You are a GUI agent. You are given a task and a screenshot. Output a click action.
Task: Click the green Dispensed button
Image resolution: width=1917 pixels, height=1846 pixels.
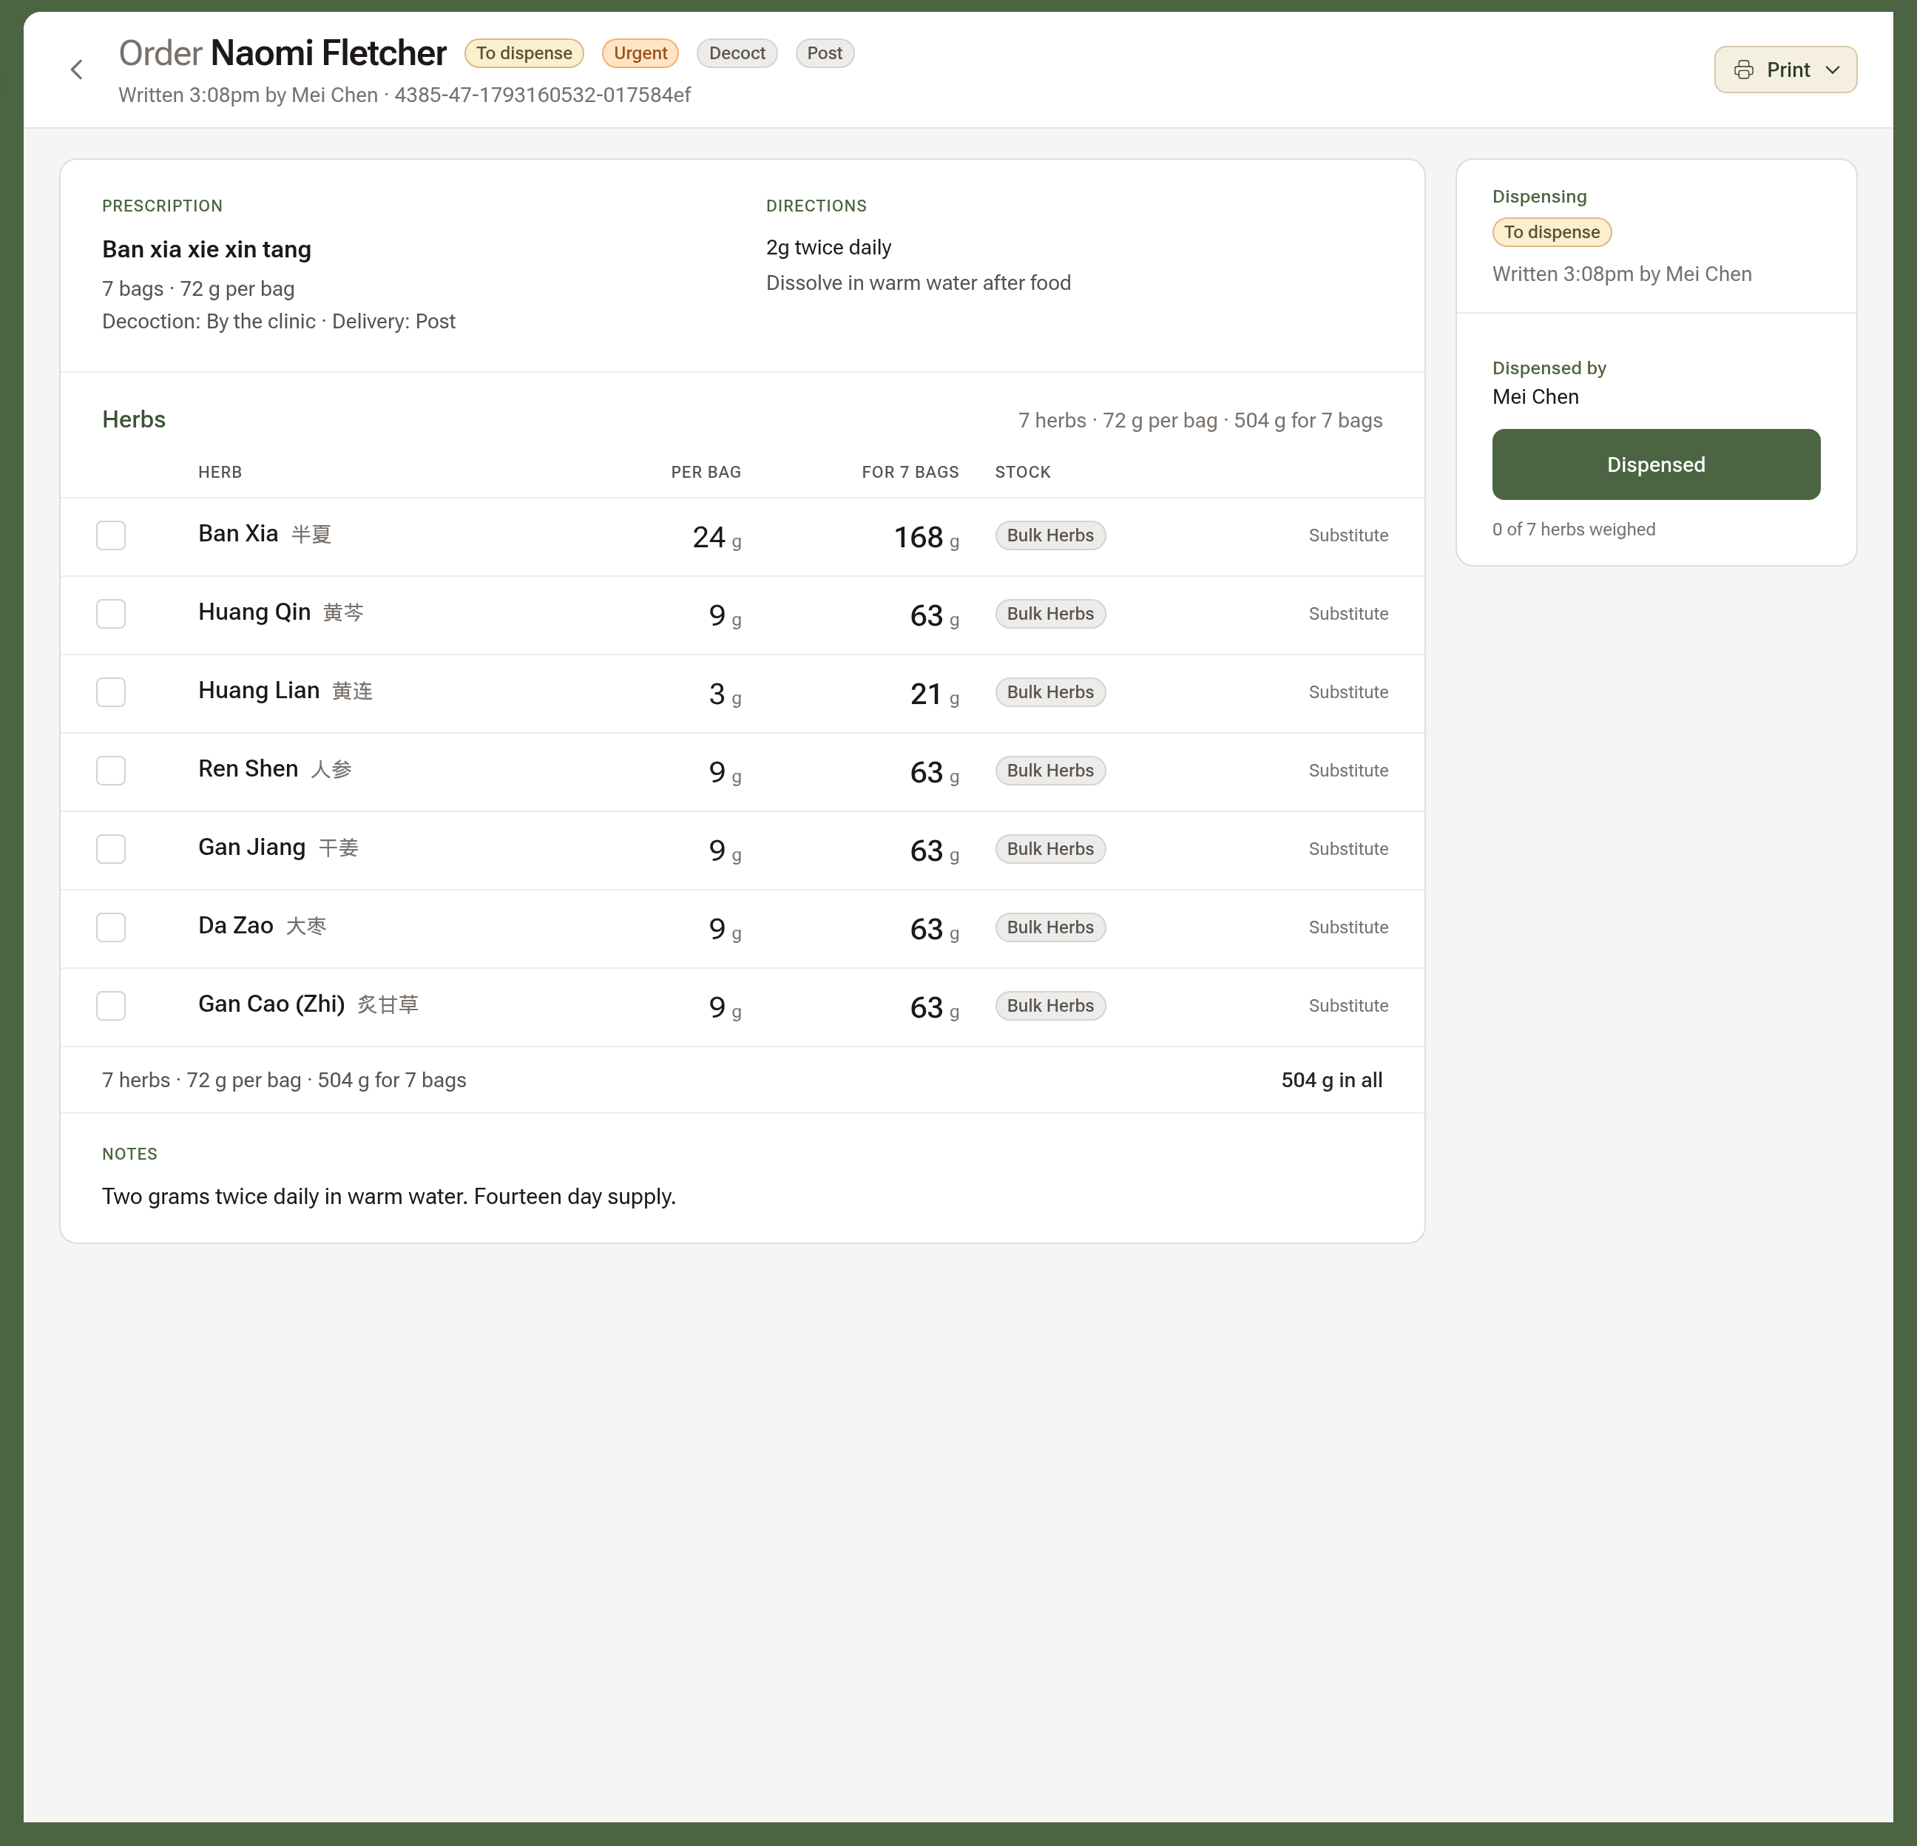tap(1656, 464)
